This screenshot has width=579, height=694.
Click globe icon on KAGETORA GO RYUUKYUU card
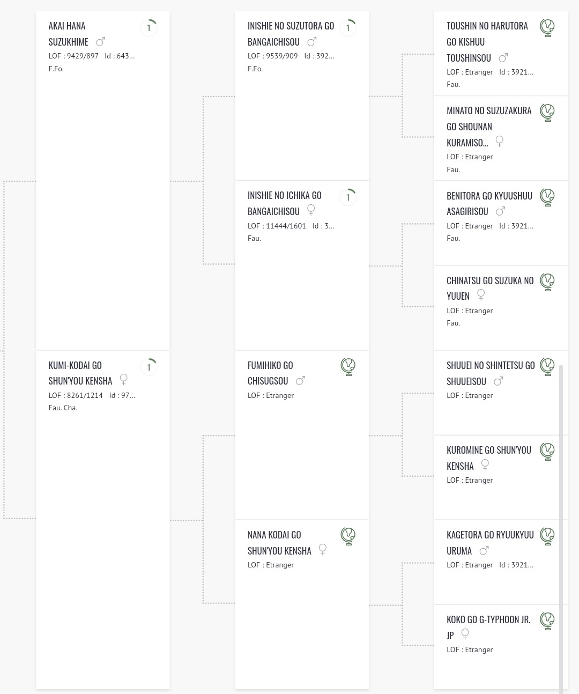pos(547,536)
